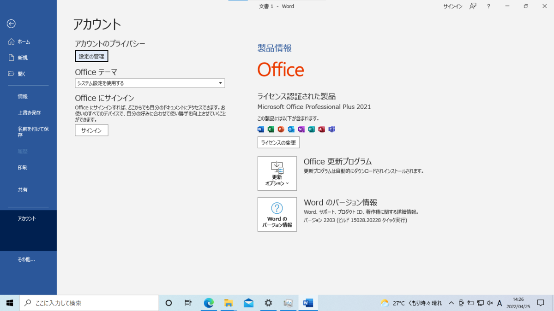
Task: Select 新規 in the sidebar
Action: click(x=28, y=58)
